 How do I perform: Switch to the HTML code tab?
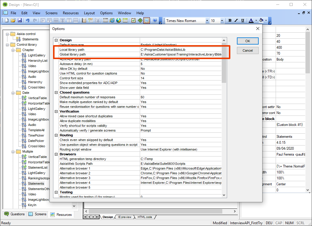(145, 217)
